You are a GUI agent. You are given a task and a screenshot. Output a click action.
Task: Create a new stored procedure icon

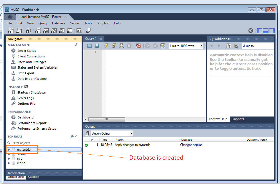point(61,31)
